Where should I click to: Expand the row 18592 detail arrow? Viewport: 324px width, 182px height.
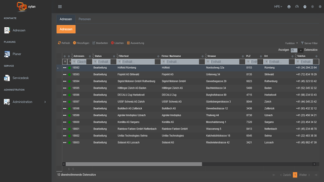[x=58, y=68]
